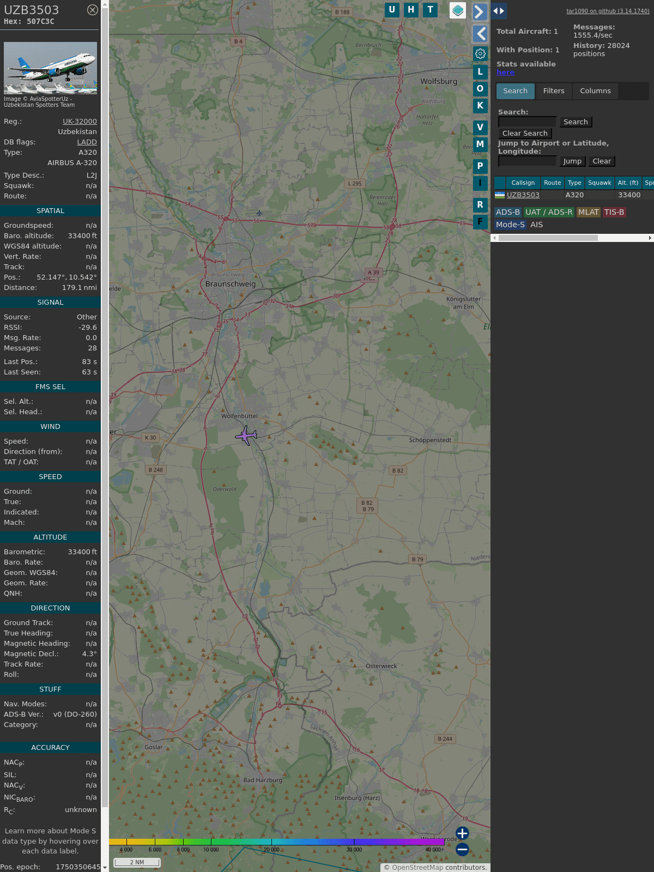Open the settings gear icon
The width and height of the screenshot is (654, 872).
(x=480, y=54)
